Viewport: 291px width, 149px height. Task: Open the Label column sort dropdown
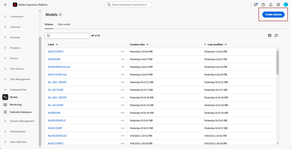click(x=57, y=45)
